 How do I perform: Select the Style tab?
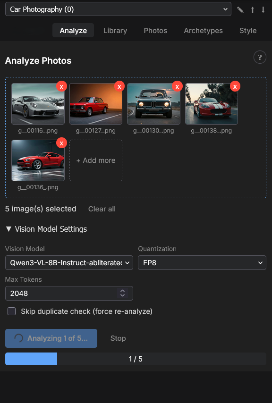(x=248, y=30)
